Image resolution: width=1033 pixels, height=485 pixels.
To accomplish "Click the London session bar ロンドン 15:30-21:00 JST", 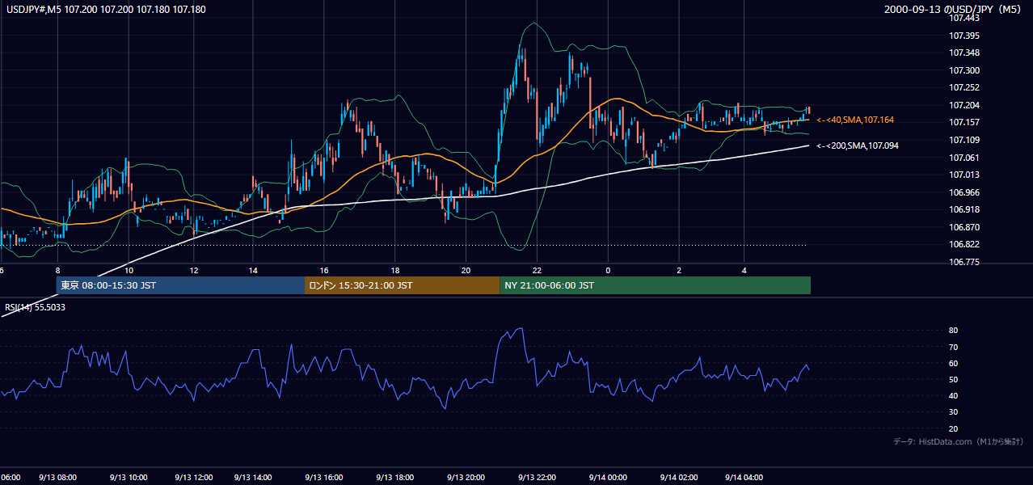I will click(402, 285).
